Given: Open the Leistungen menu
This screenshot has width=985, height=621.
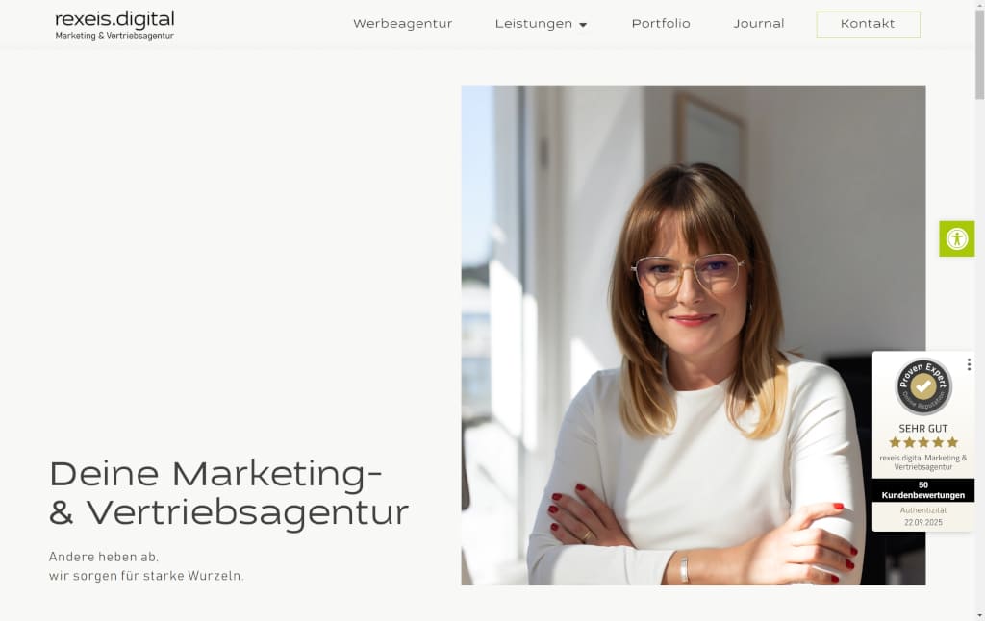Looking at the screenshot, I should coord(533,24).
